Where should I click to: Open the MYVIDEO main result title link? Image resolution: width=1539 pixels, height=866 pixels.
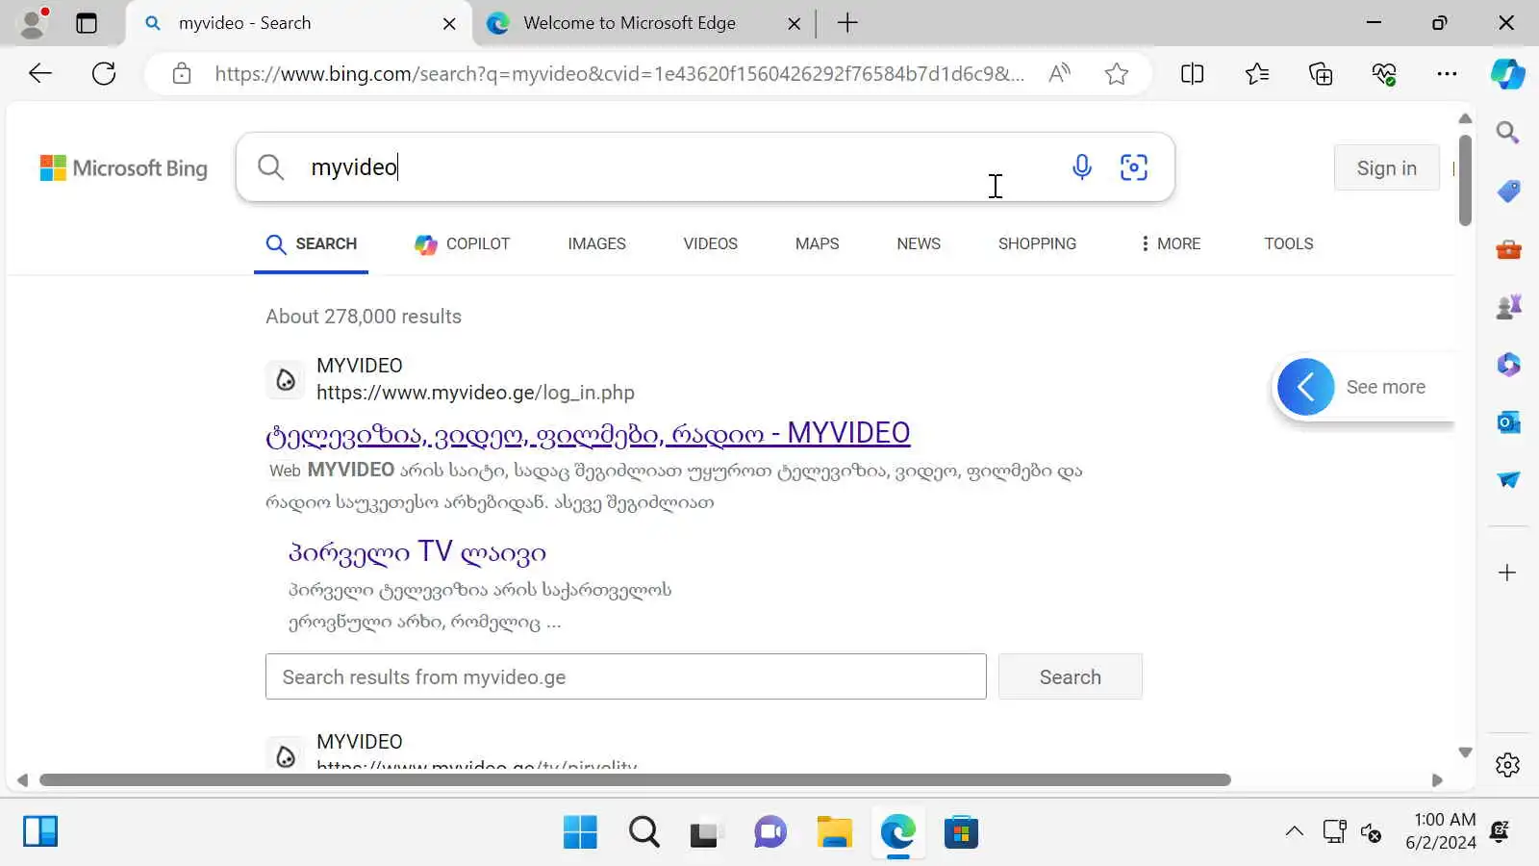588,434
